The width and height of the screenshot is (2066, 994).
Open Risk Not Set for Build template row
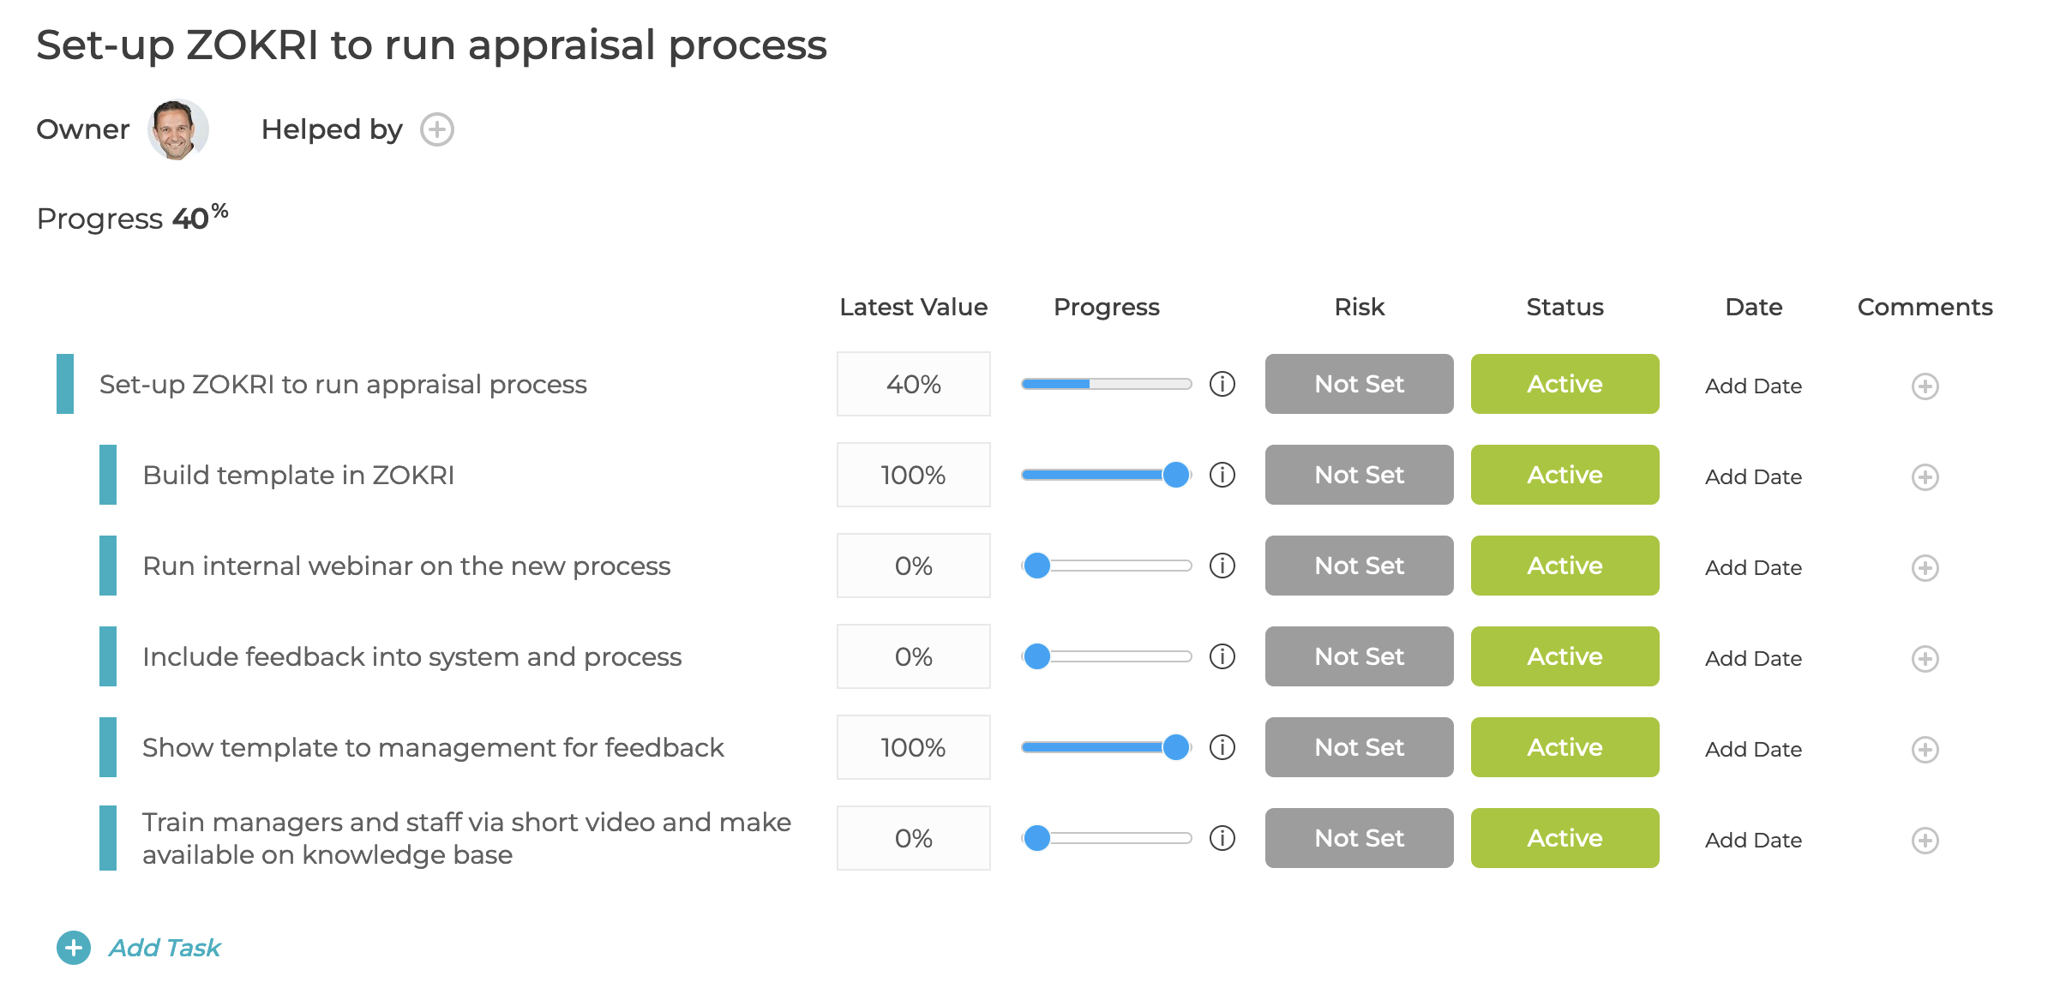click(x=1360, y=475)
